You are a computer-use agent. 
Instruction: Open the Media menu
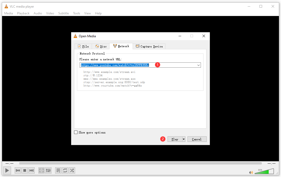coord(8,13)
